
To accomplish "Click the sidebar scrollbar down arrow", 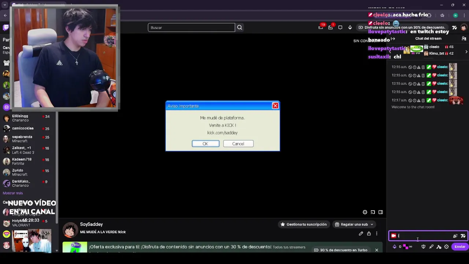I will click(57, 251).
